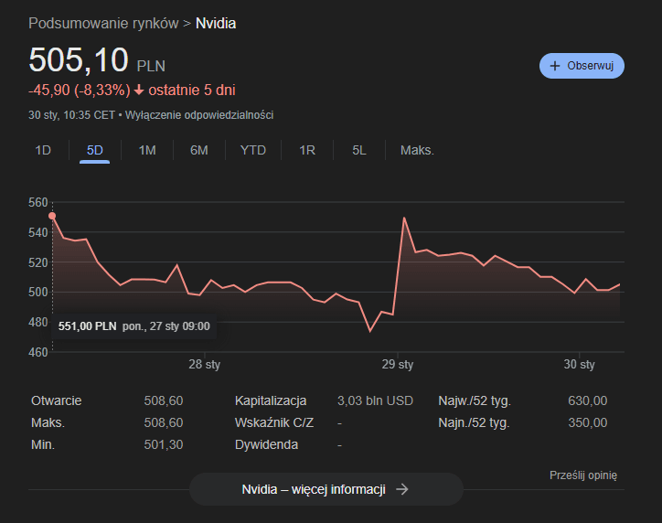This screenshot has height=523, width=662.
Task: Click the pink data point marker on the chart
Action: tap(52, 216)
